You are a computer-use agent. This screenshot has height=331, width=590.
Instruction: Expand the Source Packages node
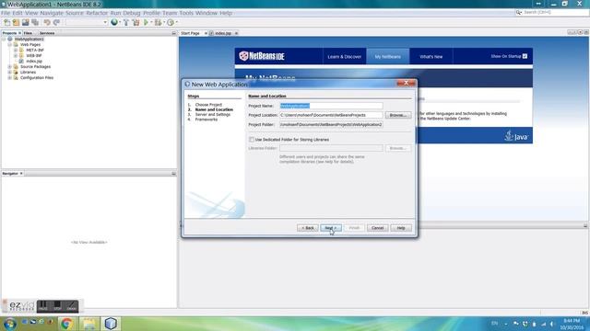click(10, 67)
